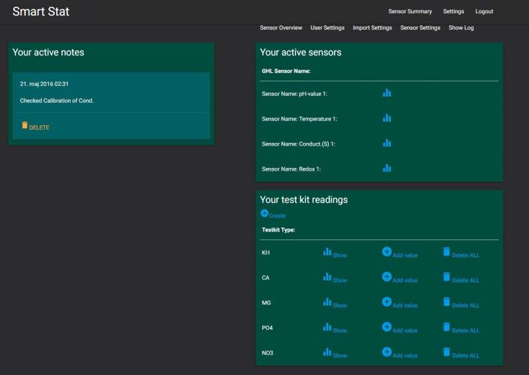Open the Sensor Settings tab

point(420,28)
